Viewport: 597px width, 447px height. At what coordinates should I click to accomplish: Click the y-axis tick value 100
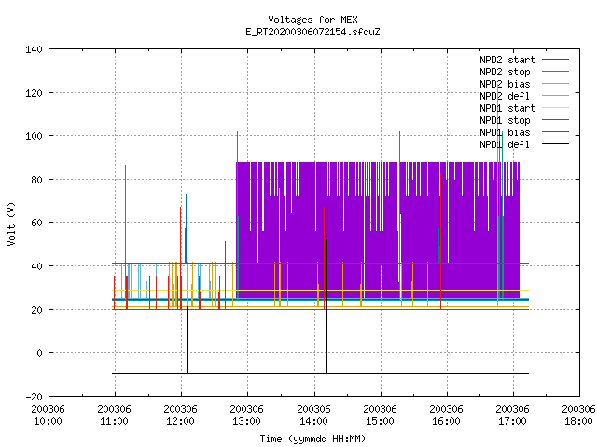pos(34,136)
